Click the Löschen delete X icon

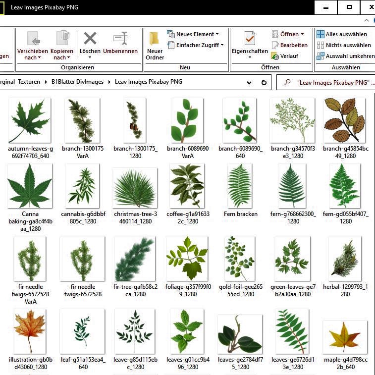pos(90,38)
